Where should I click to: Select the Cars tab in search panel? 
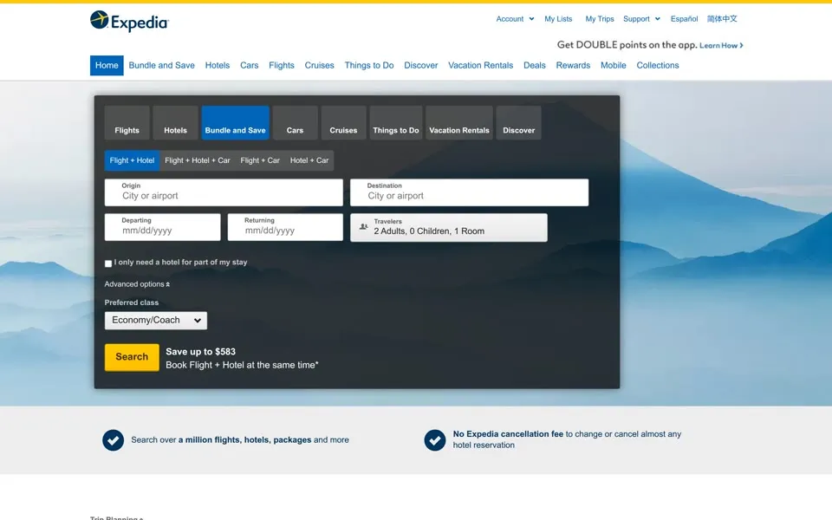[295, 123]
